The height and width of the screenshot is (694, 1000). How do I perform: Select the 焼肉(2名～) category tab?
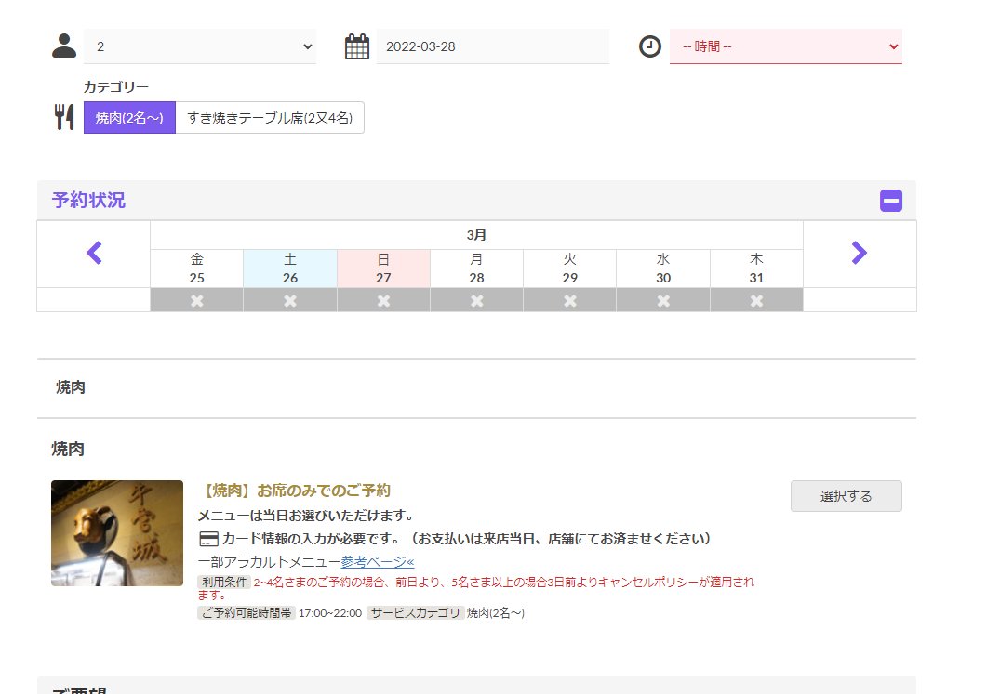coord(129,118)
